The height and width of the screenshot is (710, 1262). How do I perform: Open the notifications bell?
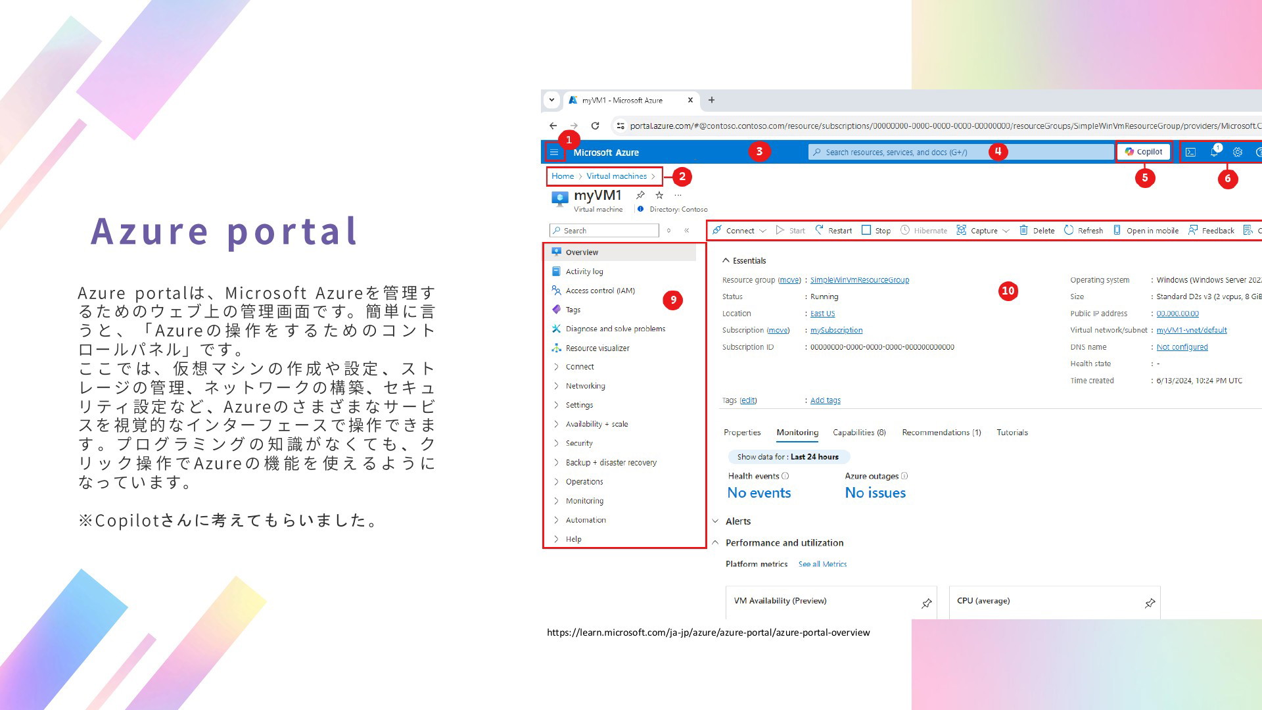click(x=1214, y=152)
